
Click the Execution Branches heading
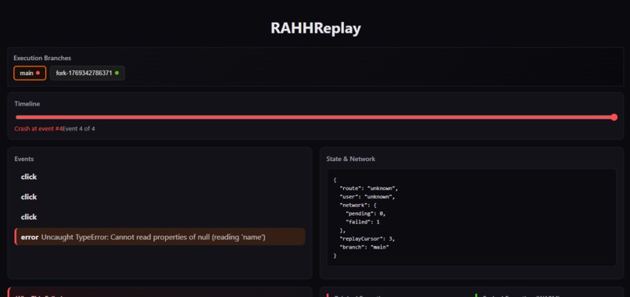coord(42,58)
